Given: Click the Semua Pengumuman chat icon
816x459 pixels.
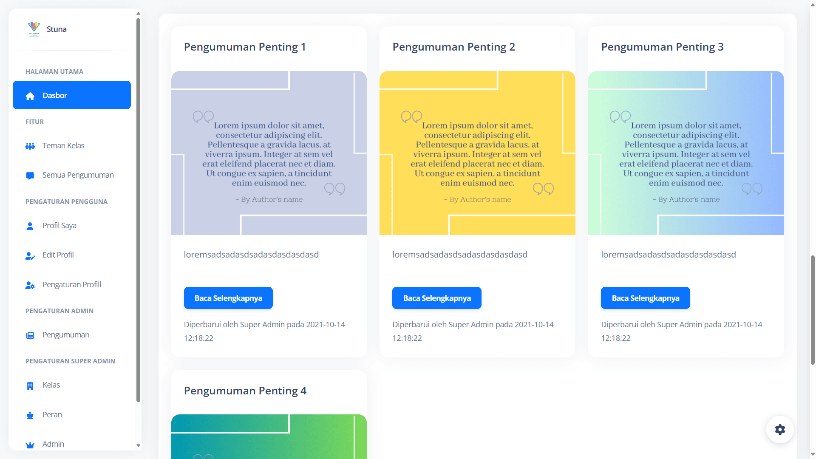Looking at the screenshot, I should (x=30, y=176).
